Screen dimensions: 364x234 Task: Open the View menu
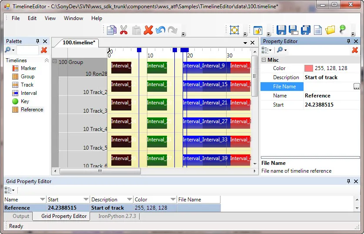click(50, 18)
